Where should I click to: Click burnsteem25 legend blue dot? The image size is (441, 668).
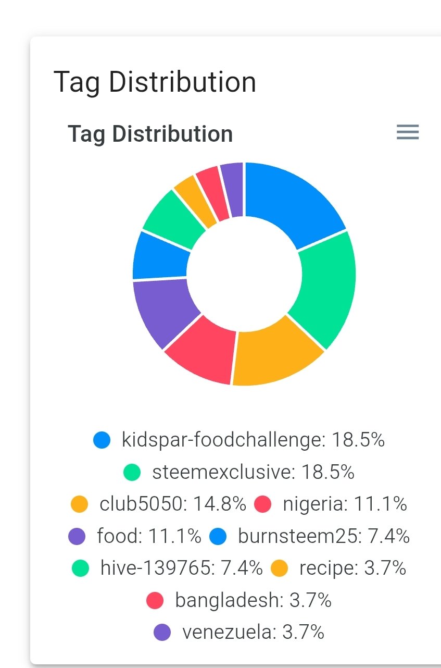coord(218,536)
